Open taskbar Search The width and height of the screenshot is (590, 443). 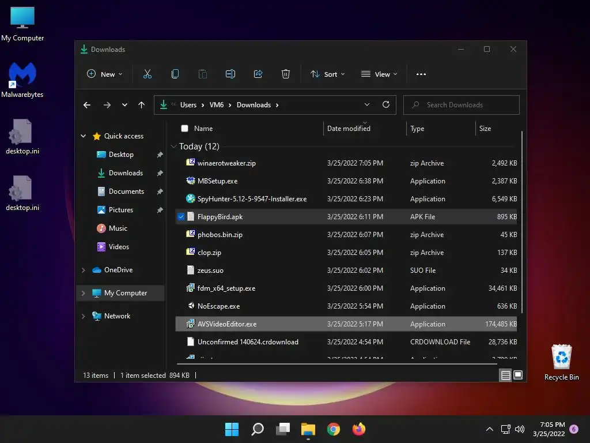coord(258,429)
